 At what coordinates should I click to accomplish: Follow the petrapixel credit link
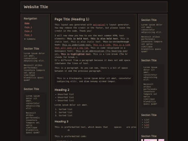(99, 25)
